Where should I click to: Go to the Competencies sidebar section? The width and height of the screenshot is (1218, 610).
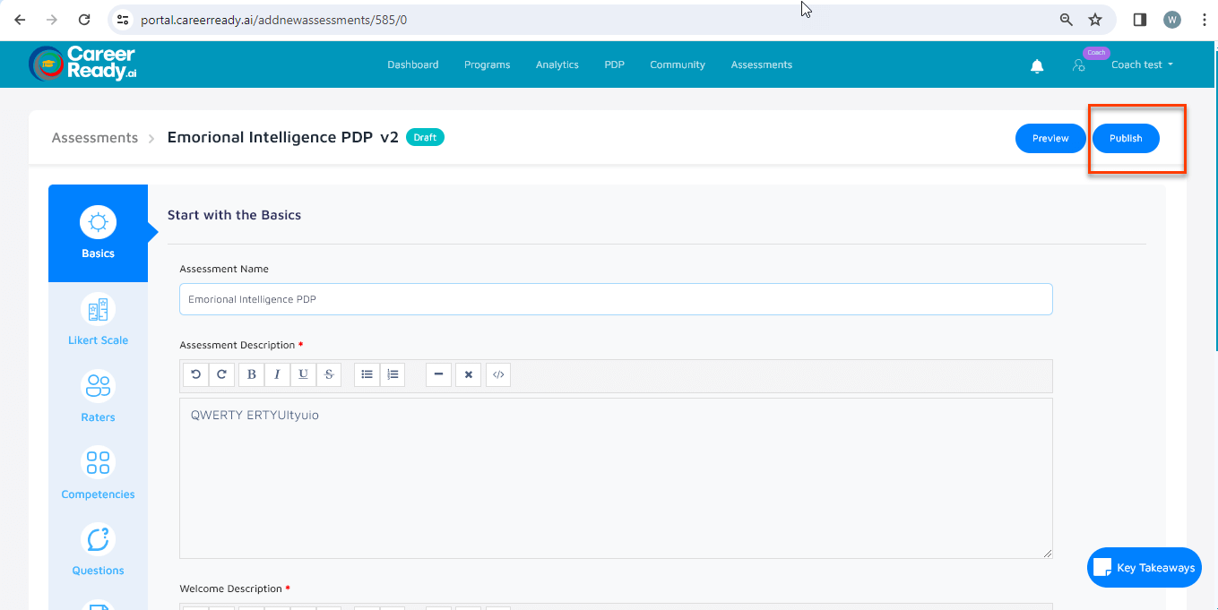pyautogui.click(x=98, y=463)
